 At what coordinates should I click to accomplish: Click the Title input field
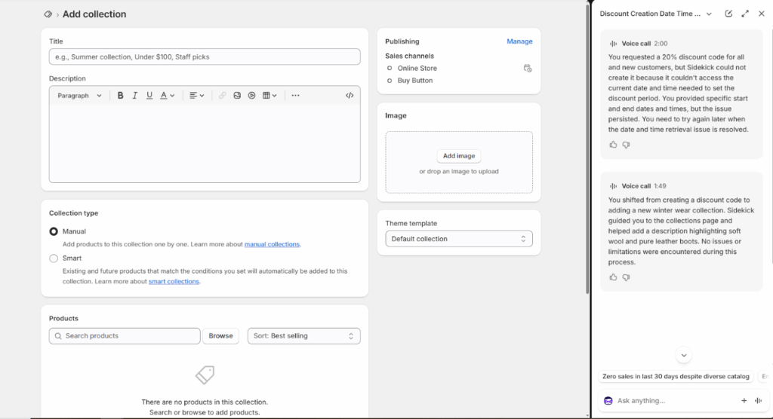[x=205, y=57]
